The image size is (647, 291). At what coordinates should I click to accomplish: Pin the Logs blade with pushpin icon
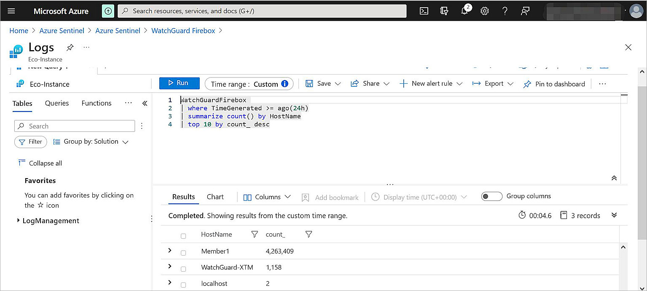pos(70,48)
